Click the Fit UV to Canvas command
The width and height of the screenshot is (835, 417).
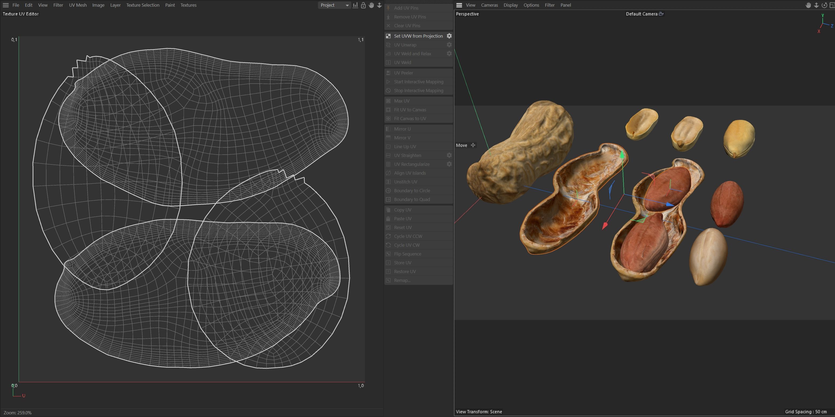(x=419, y=110)
